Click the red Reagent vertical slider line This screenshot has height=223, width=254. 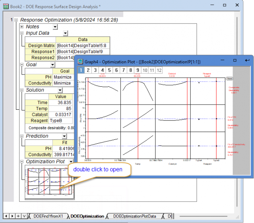pos(216,118)
